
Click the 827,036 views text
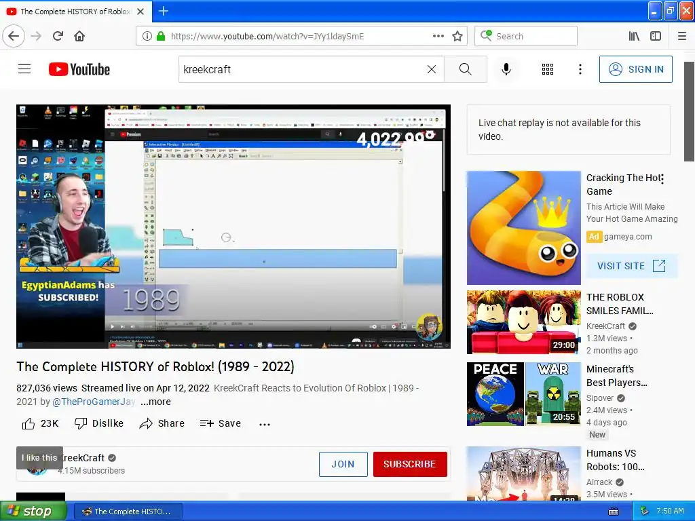(47, 388)
